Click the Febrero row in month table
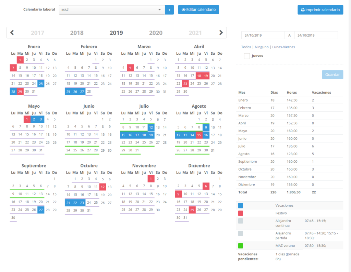Image resolution: width=351 pixels, height=272 pixels. (289, 108)
